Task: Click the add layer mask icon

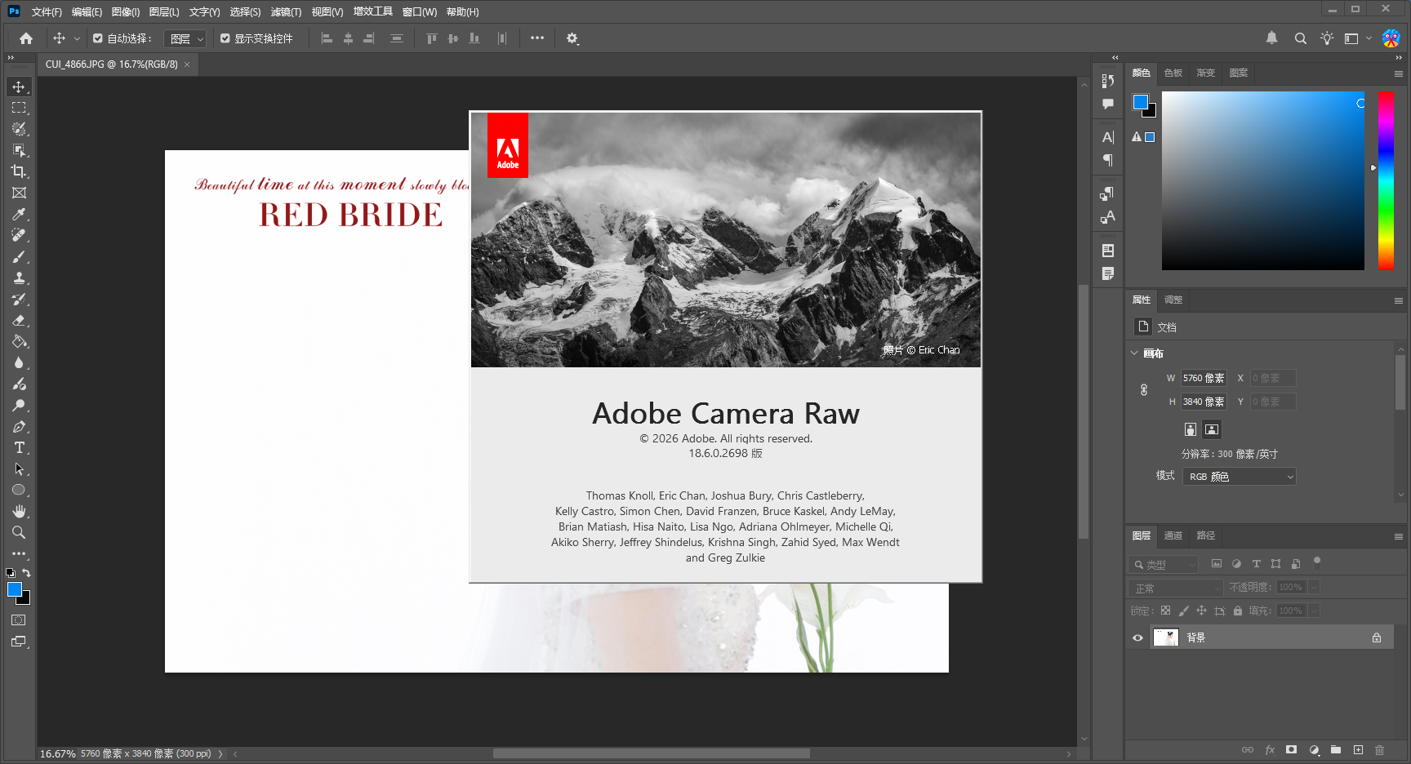Action: [x=1291, y=749]
